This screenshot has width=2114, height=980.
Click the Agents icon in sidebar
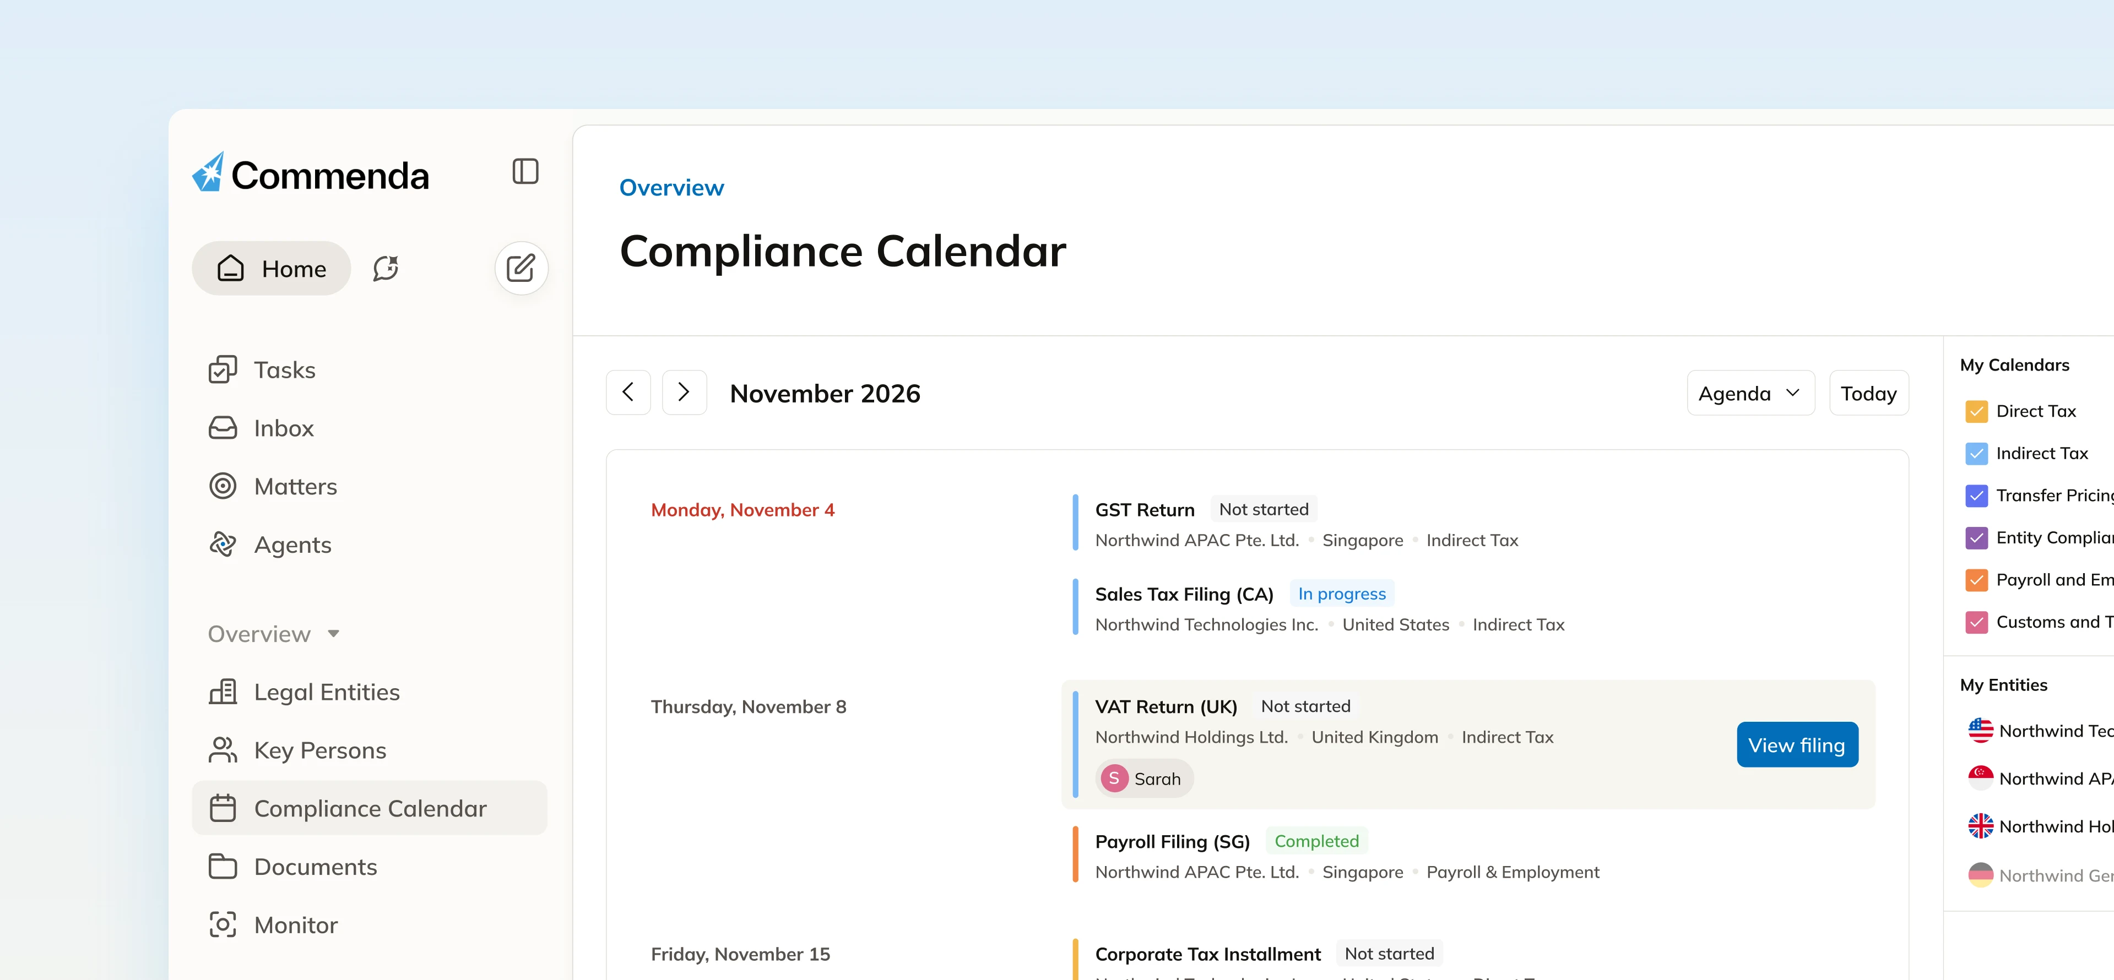point(223,545)
